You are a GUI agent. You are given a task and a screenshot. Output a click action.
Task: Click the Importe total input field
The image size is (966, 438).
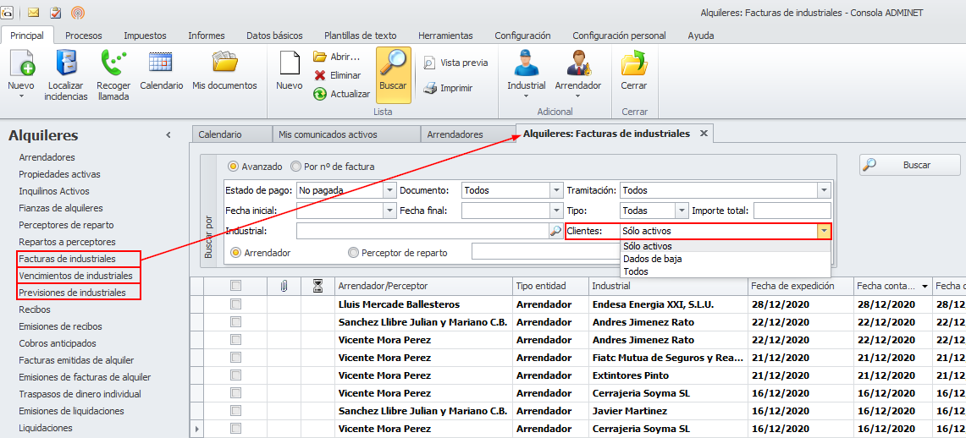(792, 211)
